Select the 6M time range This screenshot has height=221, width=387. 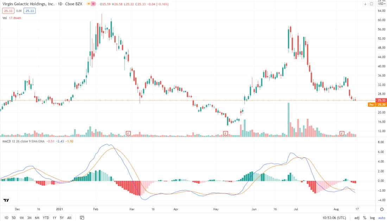pyautogui.click(x=37, y=218)
